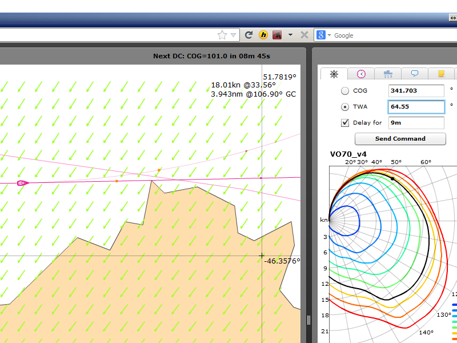
Task: Open the yellow sticky note tab
Action: [441, 74]
